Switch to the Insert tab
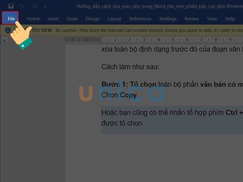Screen dimensions: 243x182 click(x=53, y=19)
